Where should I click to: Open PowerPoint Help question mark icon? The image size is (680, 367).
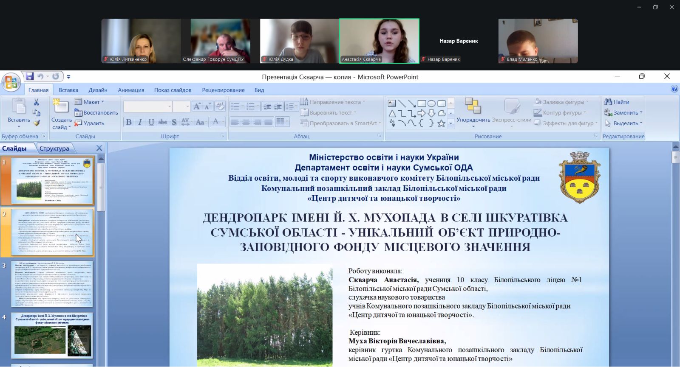(674, 89)
